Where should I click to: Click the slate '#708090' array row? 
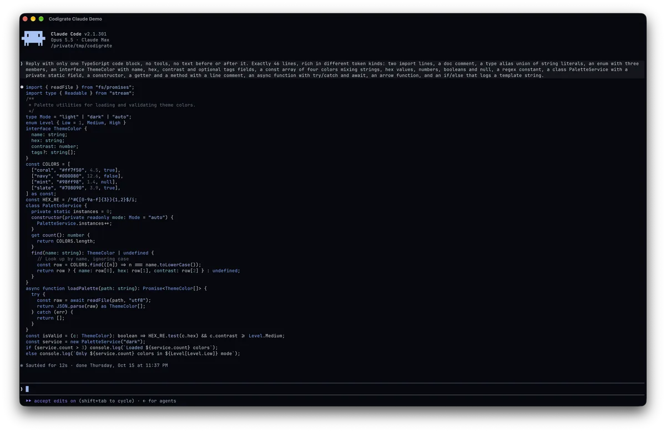(x=76, y=187)
